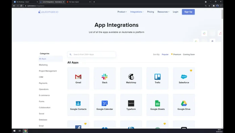
Task: Choose the Google Sheets icon
Action: (157, 103)
